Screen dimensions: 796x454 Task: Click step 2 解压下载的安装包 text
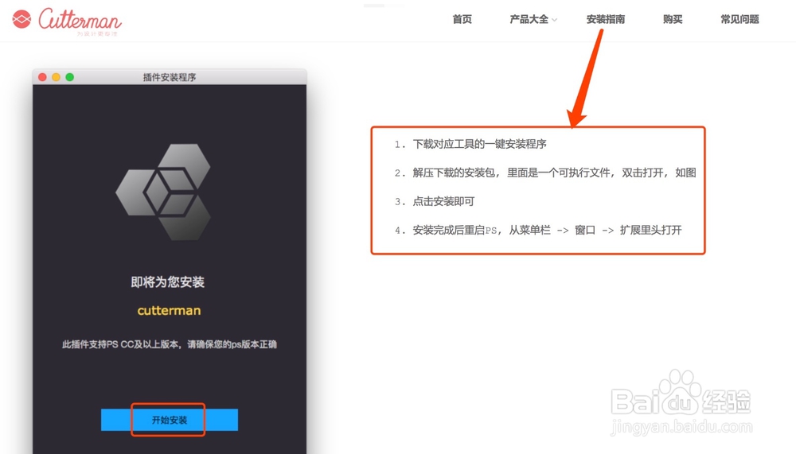click(x=545, y=173)
